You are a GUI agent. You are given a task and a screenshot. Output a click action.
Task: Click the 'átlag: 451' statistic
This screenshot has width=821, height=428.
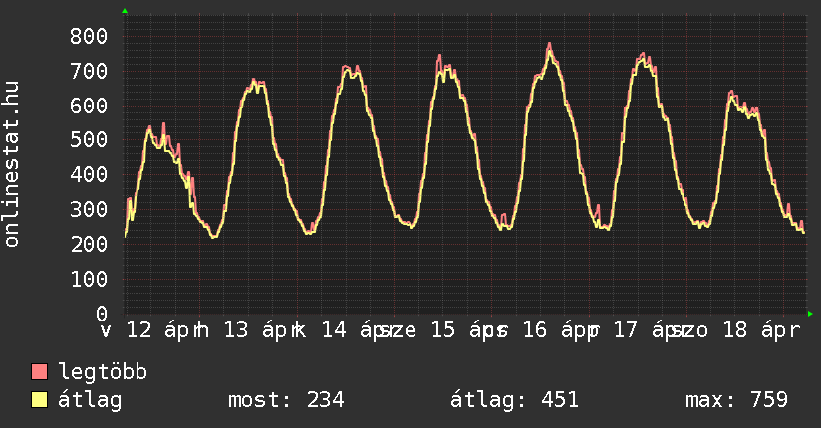515,401
